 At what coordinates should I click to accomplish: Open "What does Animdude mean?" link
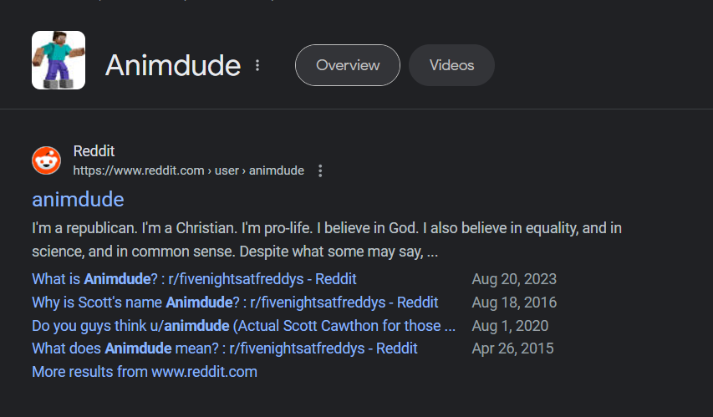click(x=225, y=348)
